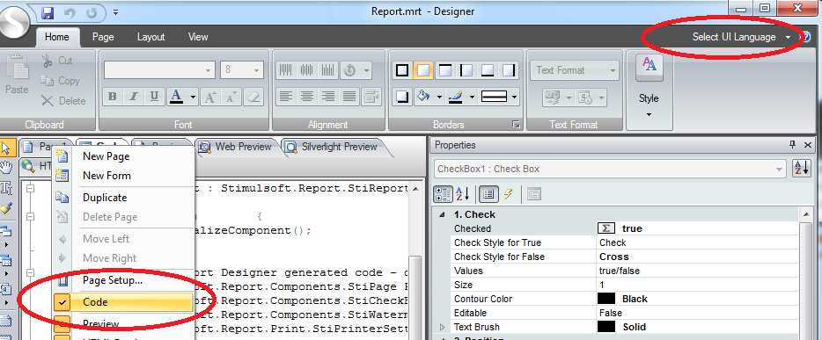822x340 pixels.
Task: Switch to the Layout ribbon tab
Action: [151, 37]
